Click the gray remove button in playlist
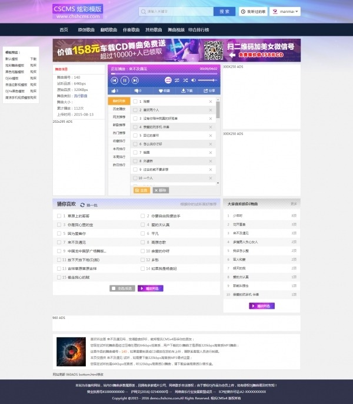Image resolution: width=353 pixels, height=404 pixels. pos(161,190)
